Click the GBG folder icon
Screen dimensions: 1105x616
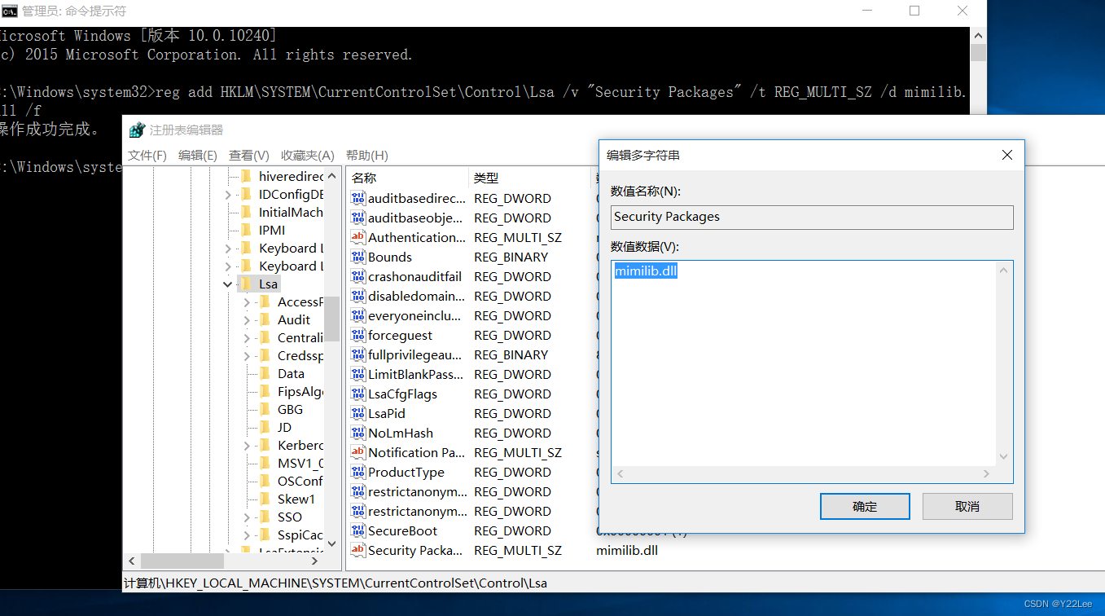coord(265,409)
